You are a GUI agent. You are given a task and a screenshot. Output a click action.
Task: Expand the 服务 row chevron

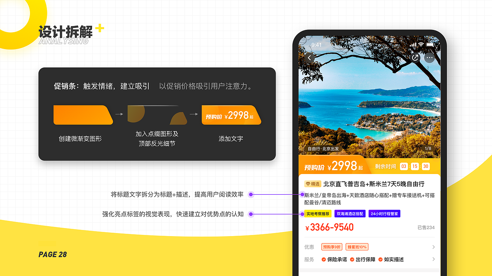pyautogui.click(x=433, y=260)
